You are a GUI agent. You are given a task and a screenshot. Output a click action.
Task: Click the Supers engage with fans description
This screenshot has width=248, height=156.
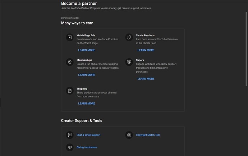pyautogui.click(x=156, y=68)
